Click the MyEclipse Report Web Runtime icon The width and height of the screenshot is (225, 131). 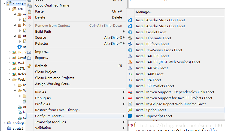click(x=130, y=104)
